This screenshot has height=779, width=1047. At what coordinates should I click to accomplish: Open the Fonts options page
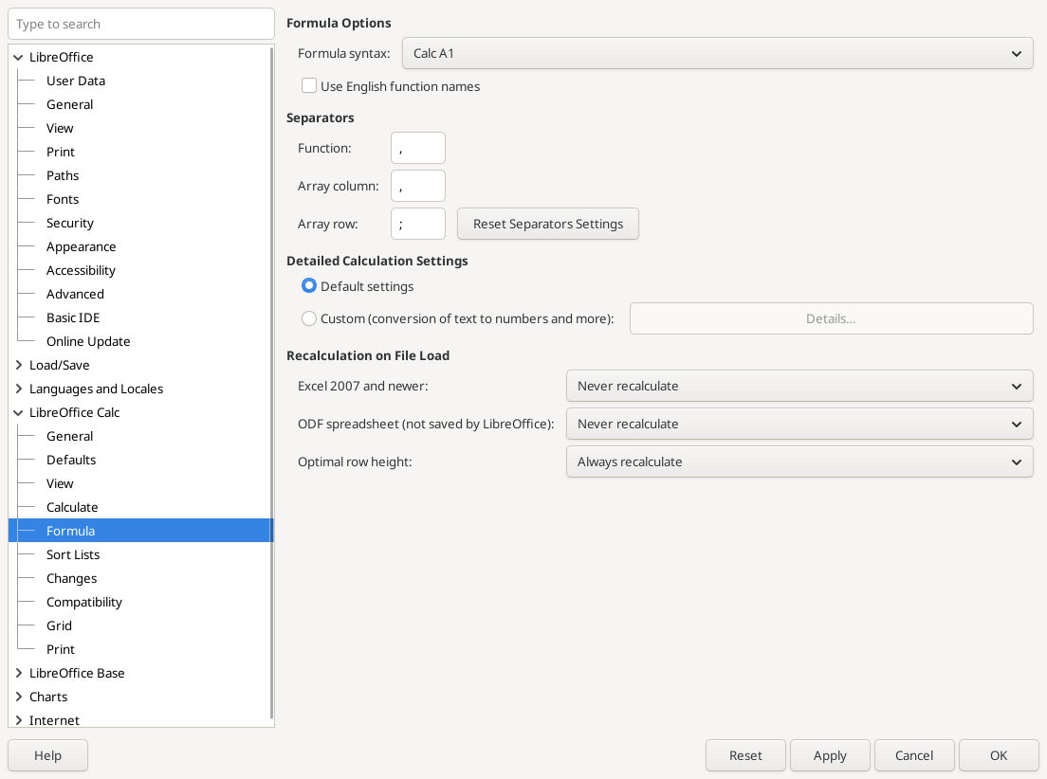pyautogui.click(x=62, y=200)
